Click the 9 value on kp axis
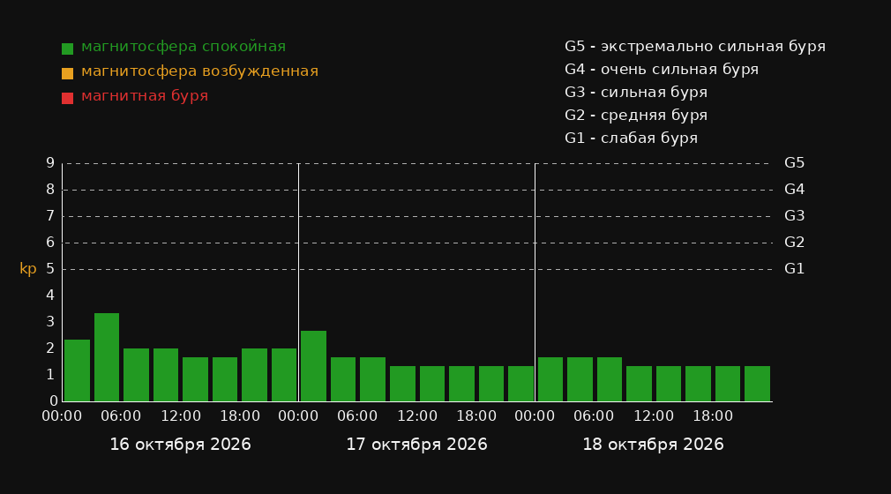The width and height of the screenshot is (891, 494). [50, 163]
